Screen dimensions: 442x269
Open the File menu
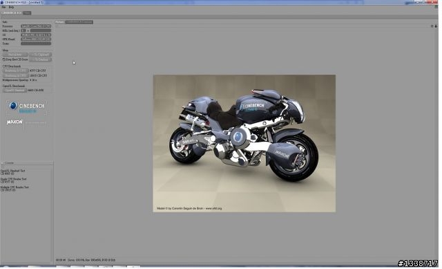point(3,7)
